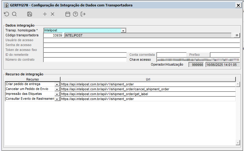This screenshot has width=244, height=151.
Task: Select Cancelar um Pedido de Envio resource text
Action: (27, 89)
